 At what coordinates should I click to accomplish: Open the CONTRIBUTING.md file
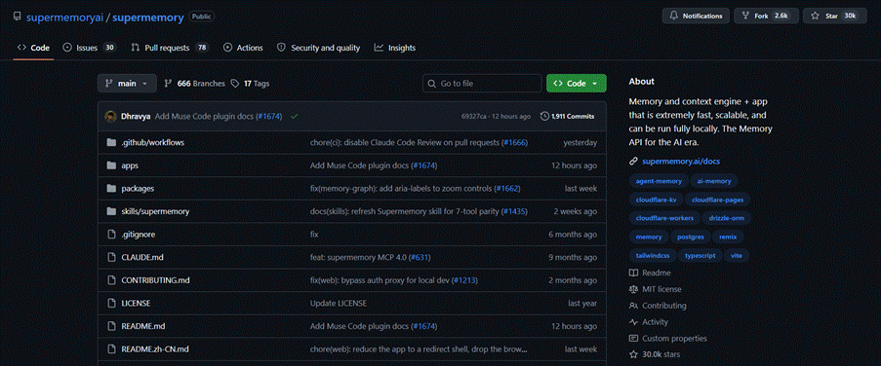point(156,280)
